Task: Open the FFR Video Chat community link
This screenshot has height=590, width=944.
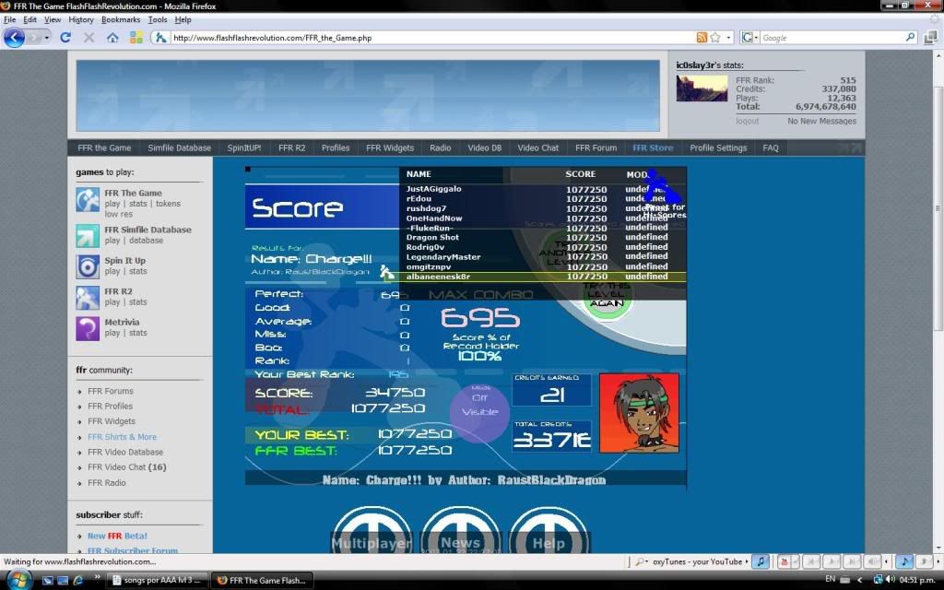Action: 116,467
